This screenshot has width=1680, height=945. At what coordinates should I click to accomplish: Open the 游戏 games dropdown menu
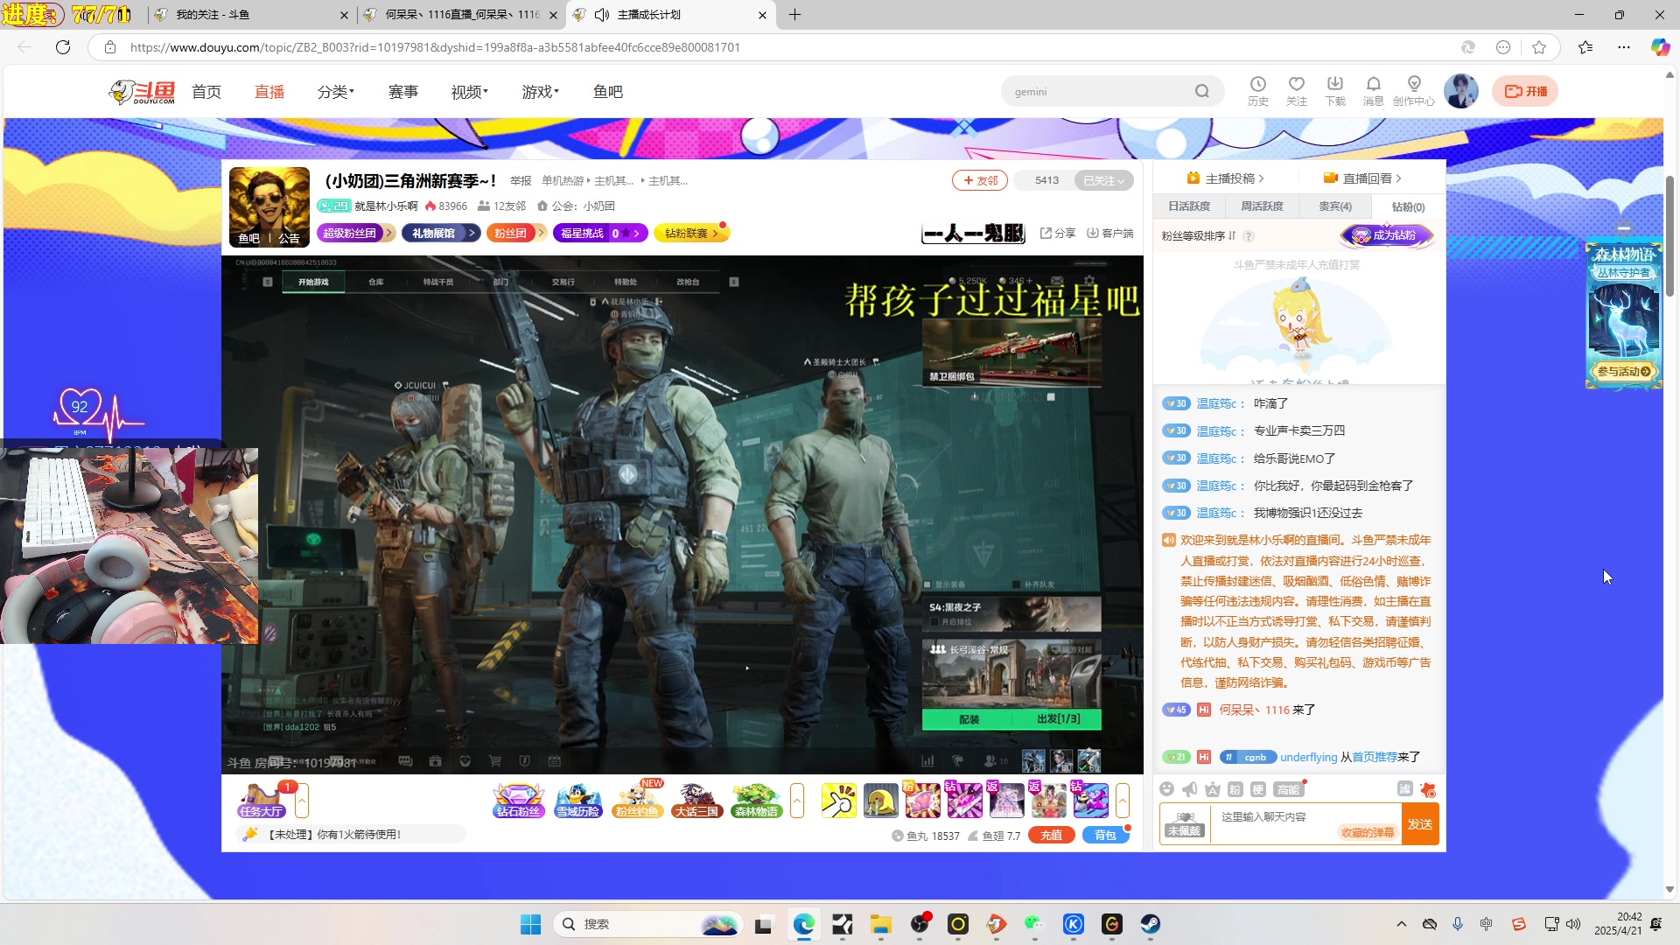541,92
